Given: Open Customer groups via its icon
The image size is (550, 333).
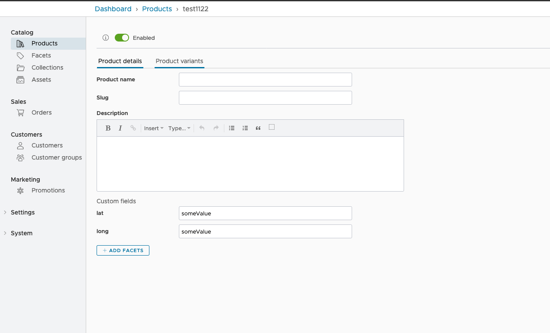Looking at the screenshot, I should point(20,157).
